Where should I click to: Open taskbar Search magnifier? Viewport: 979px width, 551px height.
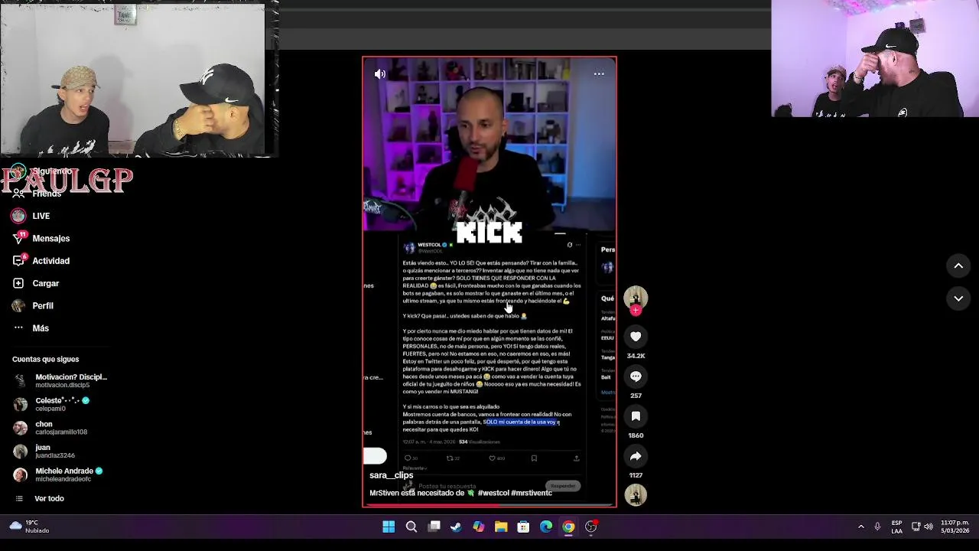411,527
